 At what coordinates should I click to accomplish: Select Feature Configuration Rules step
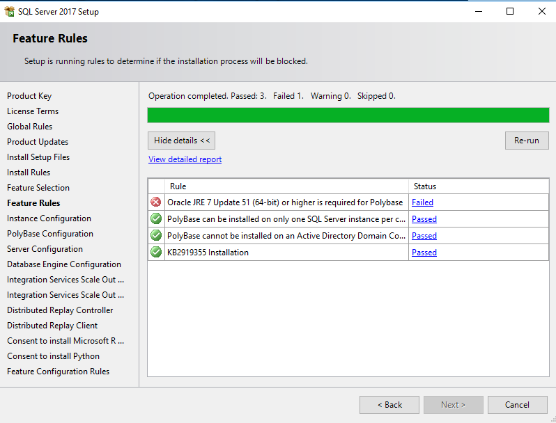[58, 372]
